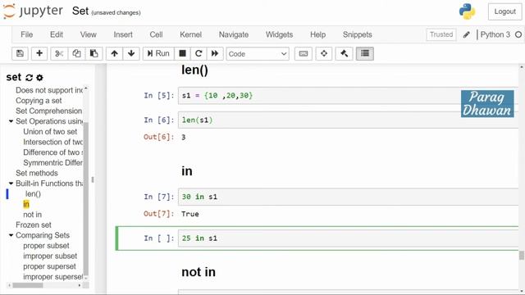
Task: Click the pencil edit mode icon
Action: point(467,34)
